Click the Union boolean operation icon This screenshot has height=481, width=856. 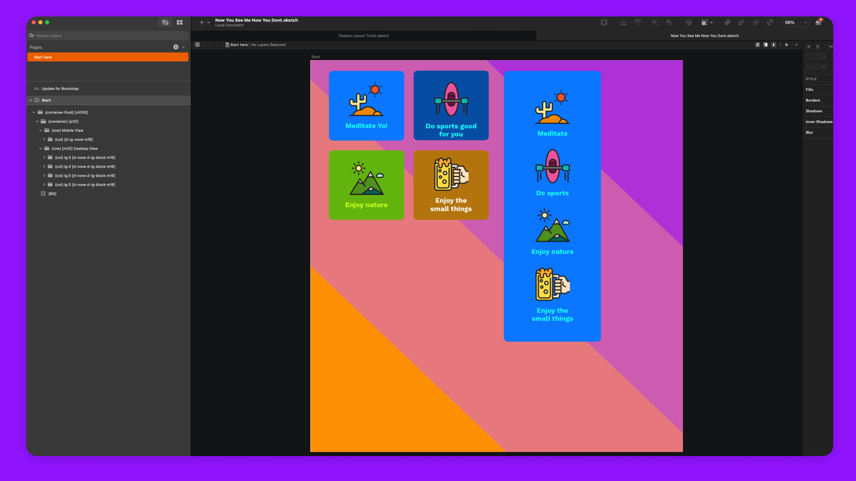pos(727,22)
